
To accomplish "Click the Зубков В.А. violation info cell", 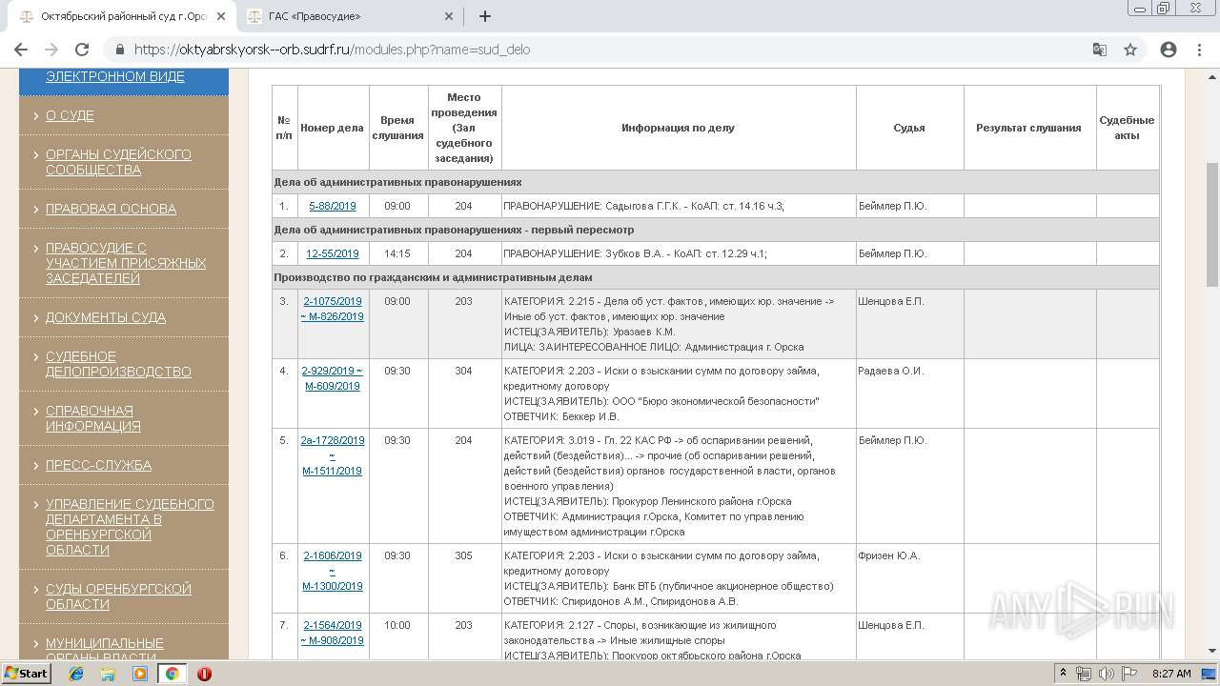I will click(679, 253).
